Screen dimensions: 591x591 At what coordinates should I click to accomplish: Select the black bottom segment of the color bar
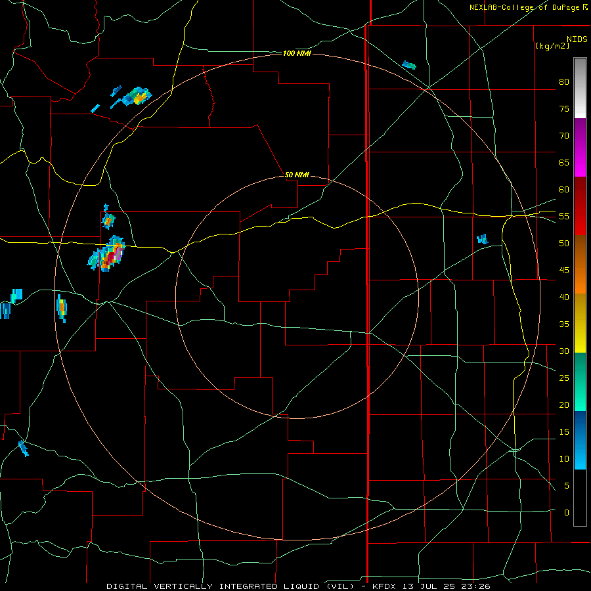580,498
